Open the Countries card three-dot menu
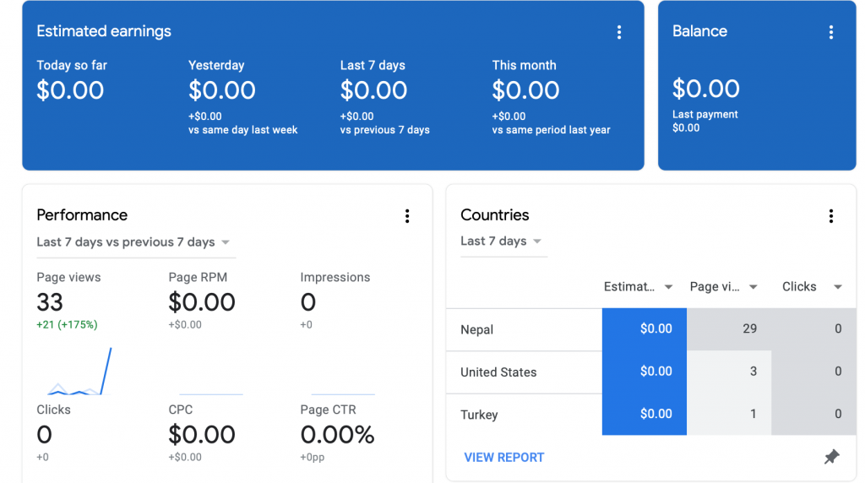Viewport: 865px width, 483px height. coord(831,215)
